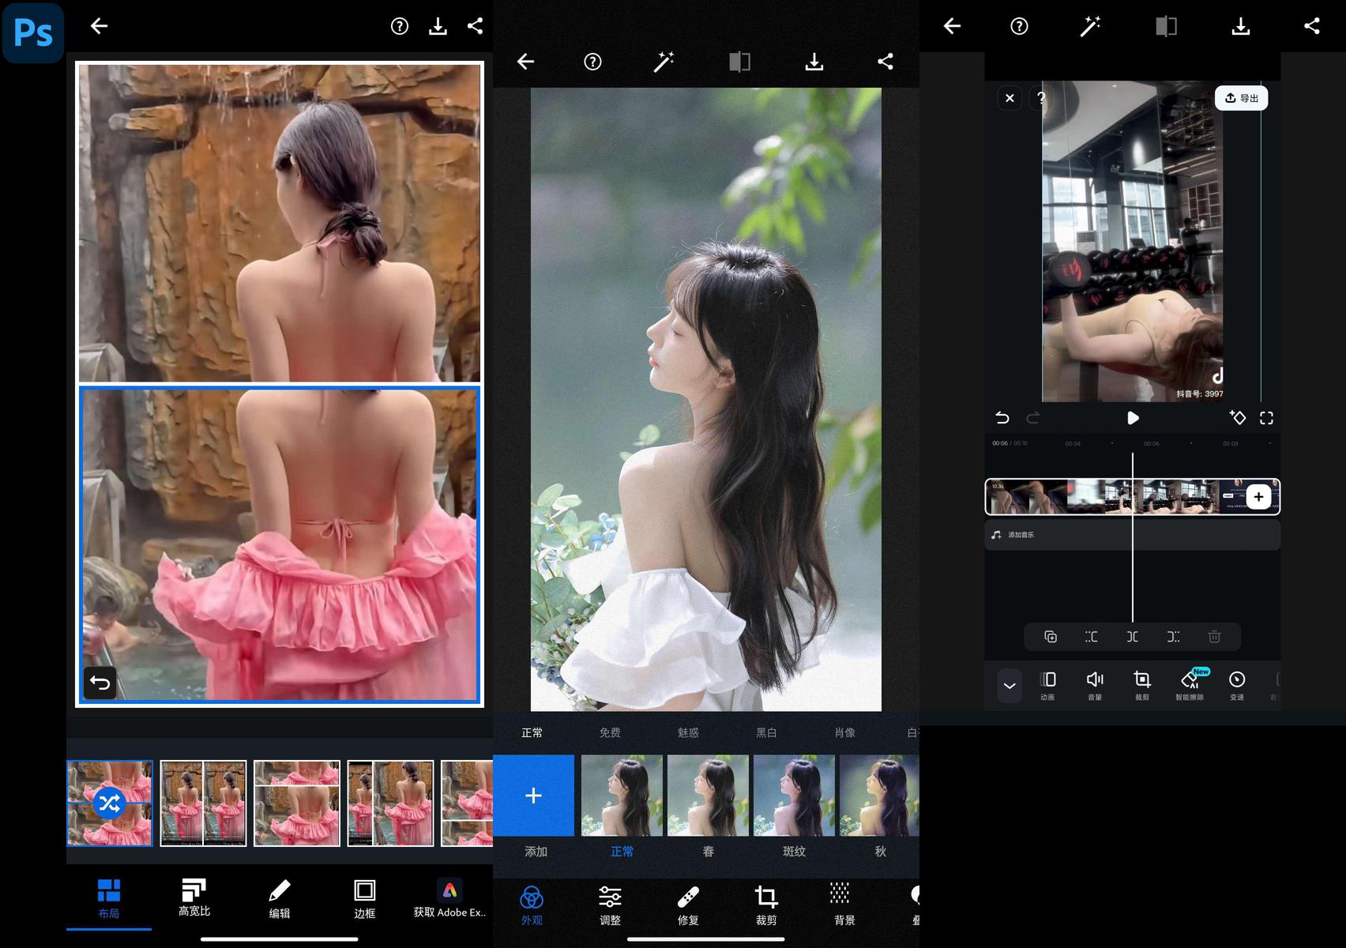Collapse the video toolbar with the down chevron
This screenshot has height=948, width=1346.
click(1009, 685)
